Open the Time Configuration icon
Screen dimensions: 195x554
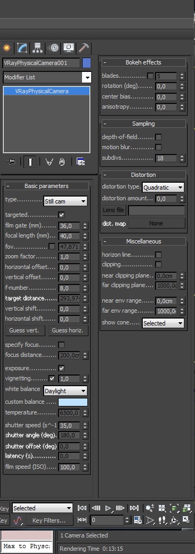(138, 520)
